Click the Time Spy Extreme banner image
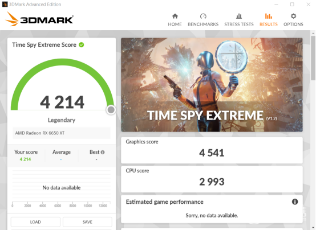 click(212, 85)
